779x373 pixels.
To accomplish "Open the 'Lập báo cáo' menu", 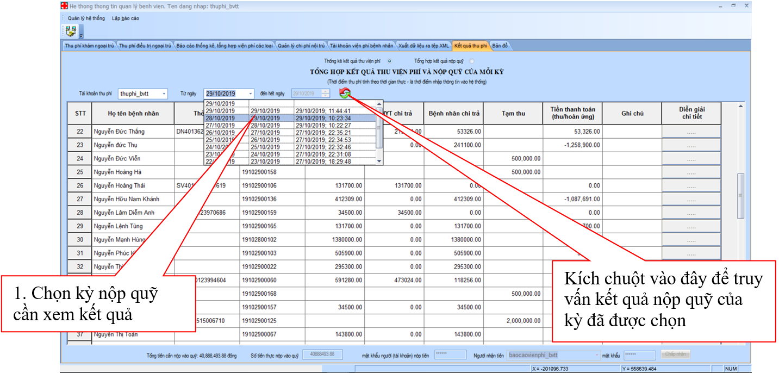I will pos(126,18).
